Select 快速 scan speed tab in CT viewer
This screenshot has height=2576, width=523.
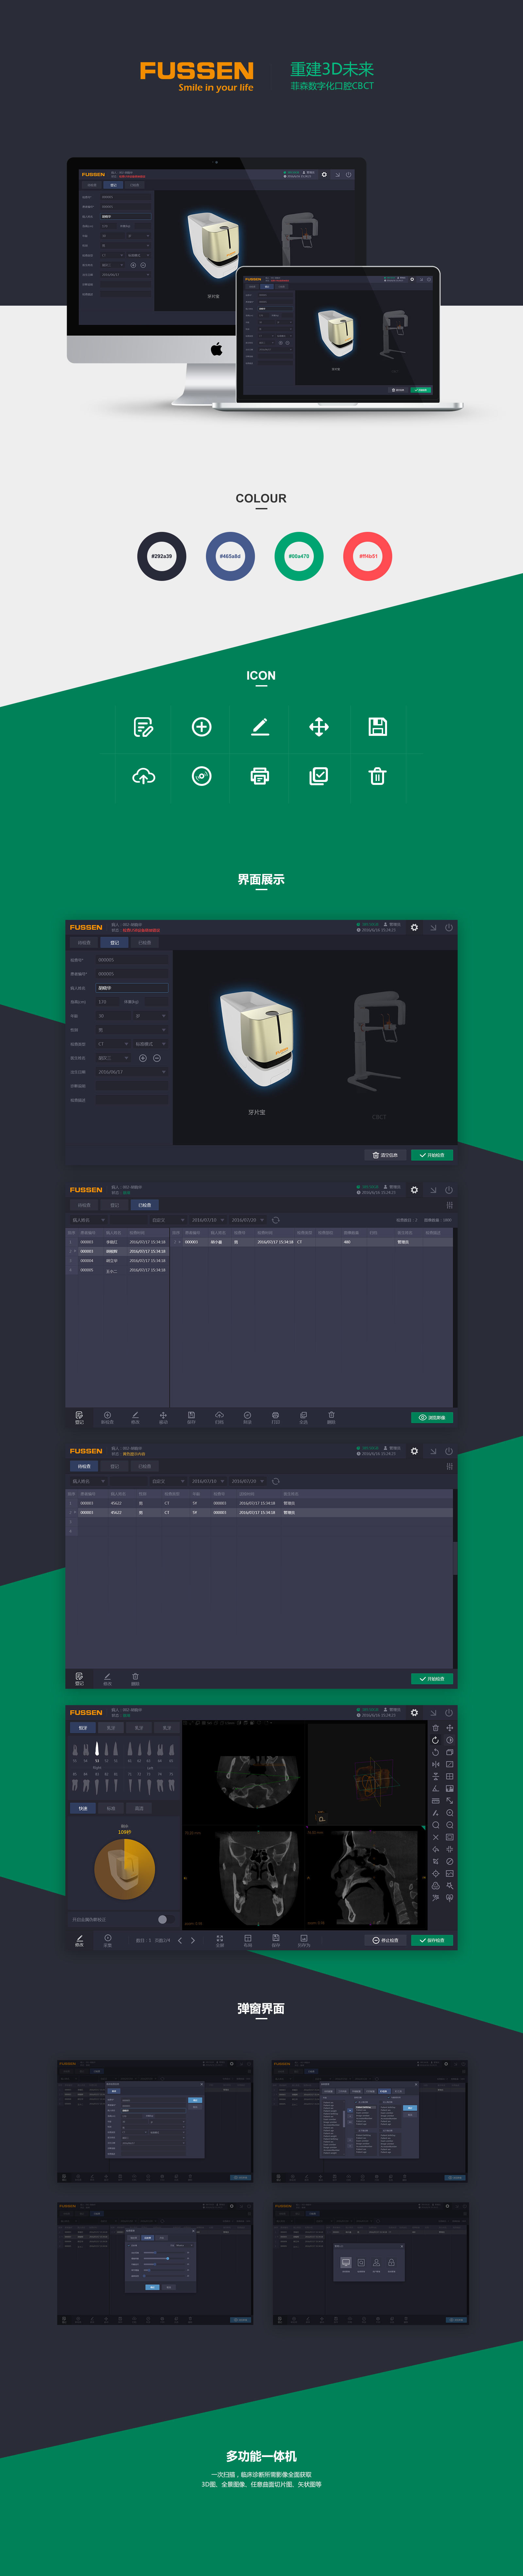(83, 1808)
